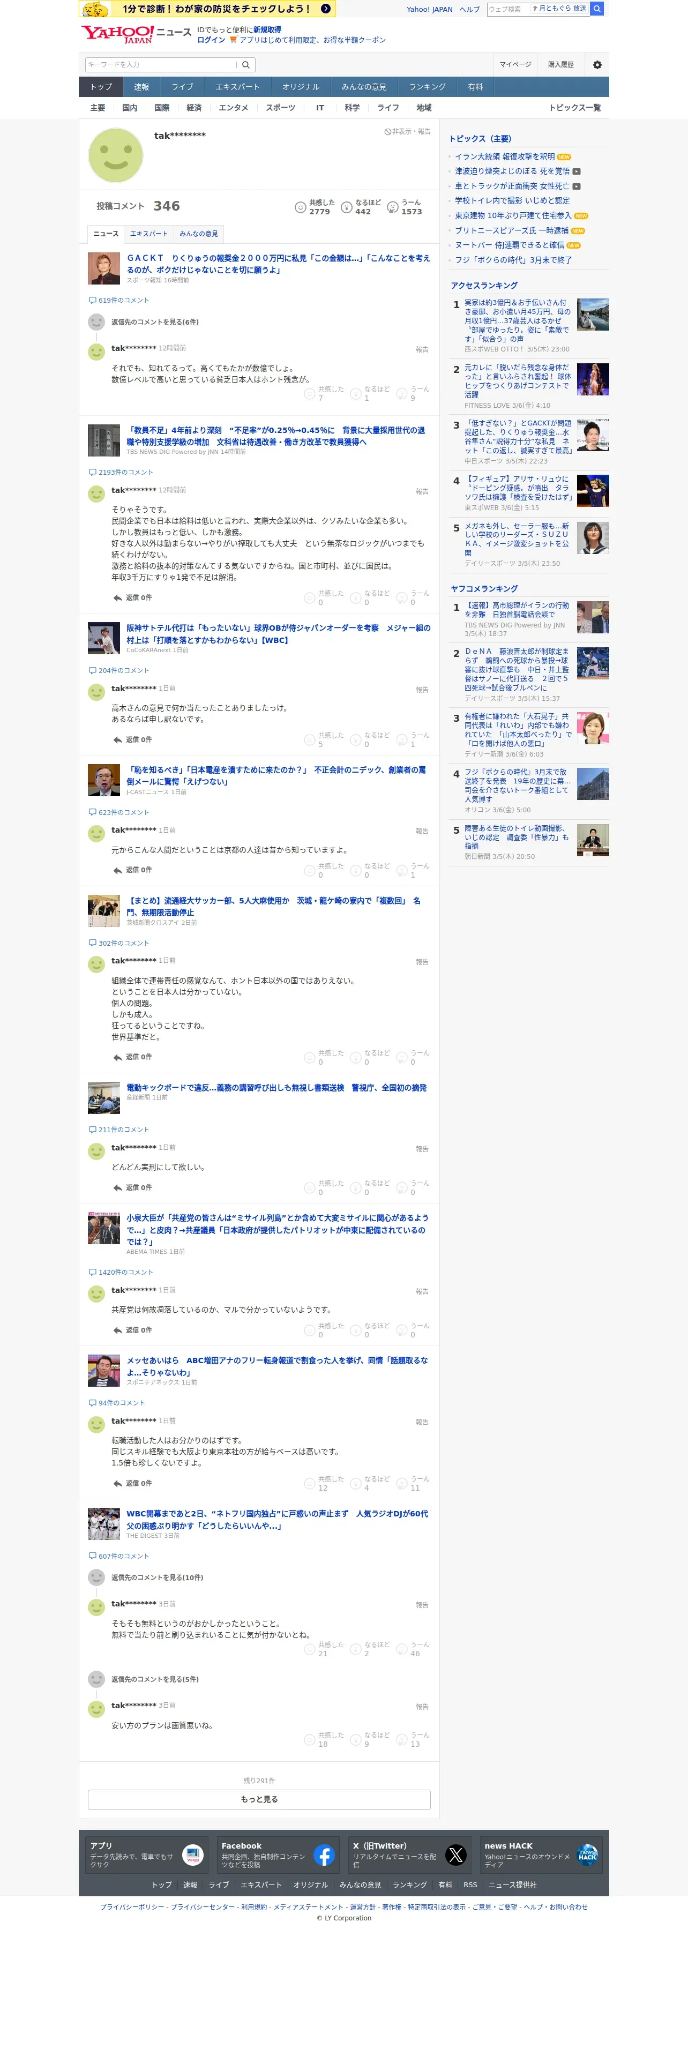Viewport: 688px width, 2064px height.
Task: Toggle なるほど on 安い方のプラン comment (9)
Action: pyautogui.click(x=370, y=1739)
